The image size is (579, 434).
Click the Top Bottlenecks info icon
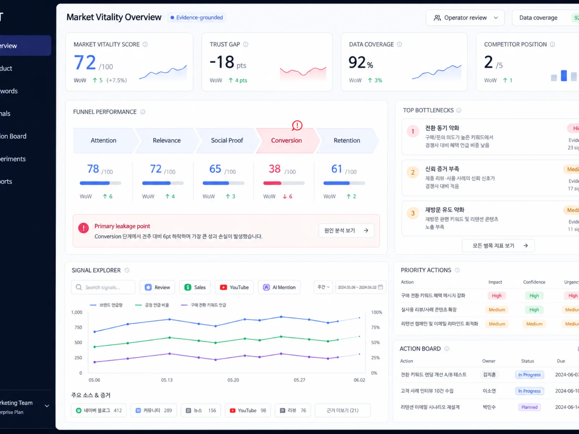click(459, 110)
